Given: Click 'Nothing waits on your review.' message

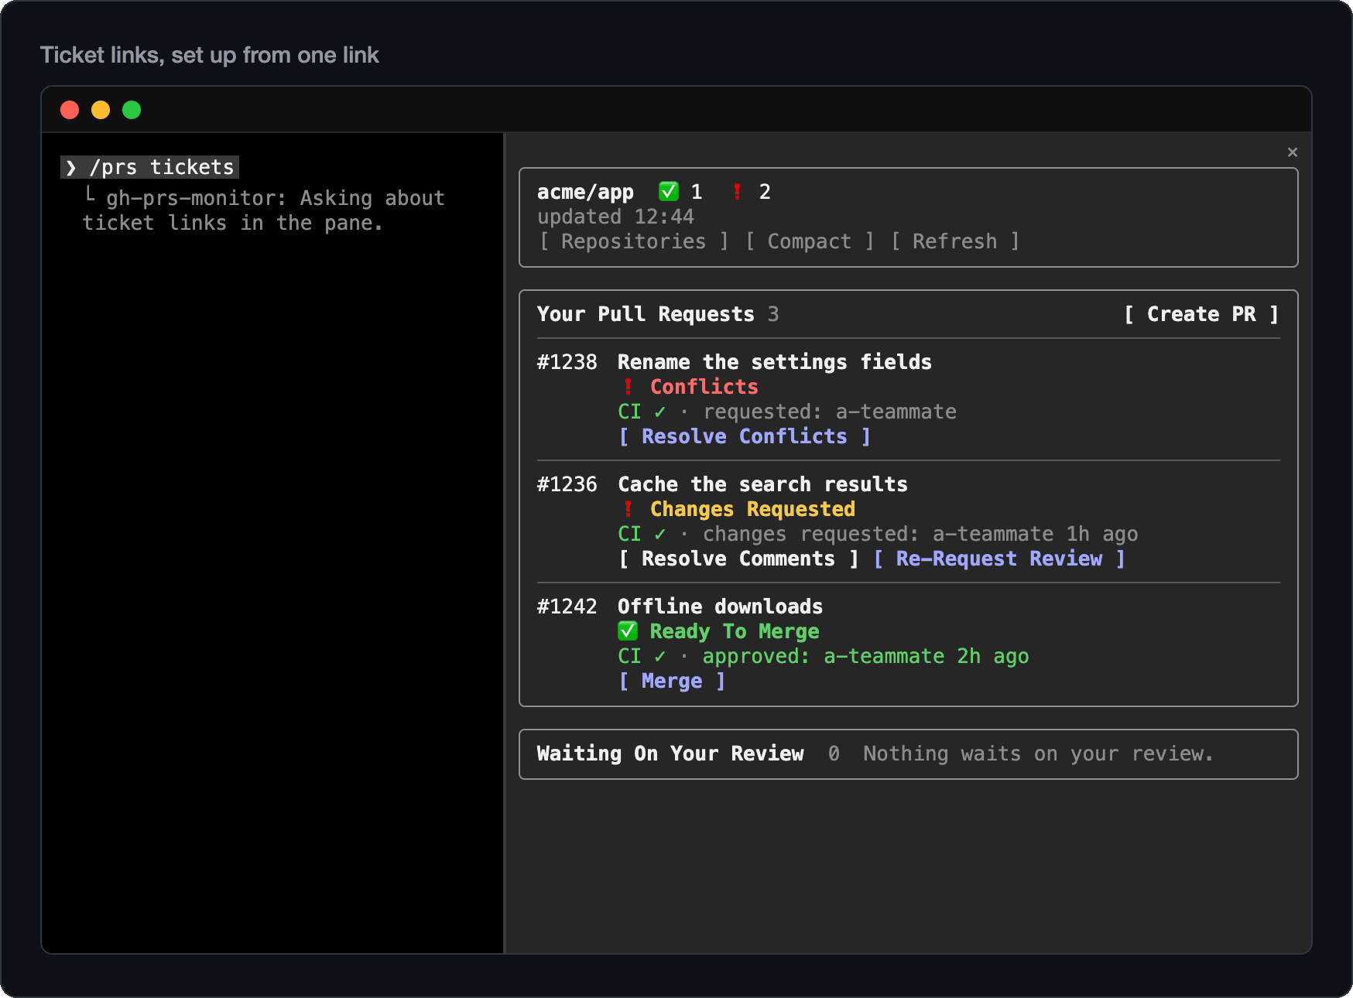Looking at the screenshot, I should [1038, 754].
